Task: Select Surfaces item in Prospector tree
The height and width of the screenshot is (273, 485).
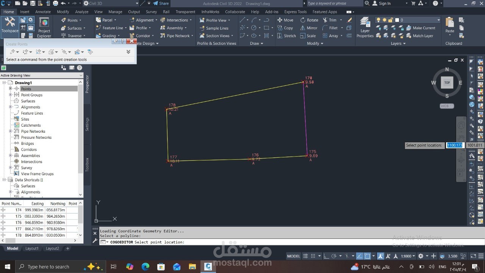Action: 28,101
